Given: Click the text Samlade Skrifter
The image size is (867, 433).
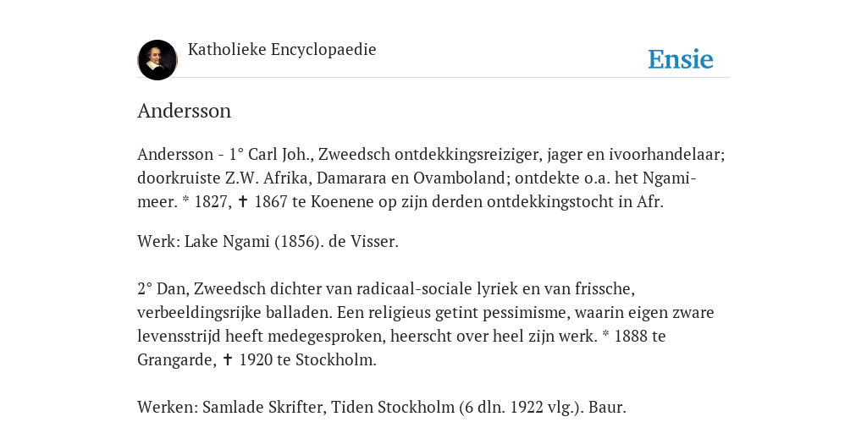Looking at the screenshot, I should (267, 407).
